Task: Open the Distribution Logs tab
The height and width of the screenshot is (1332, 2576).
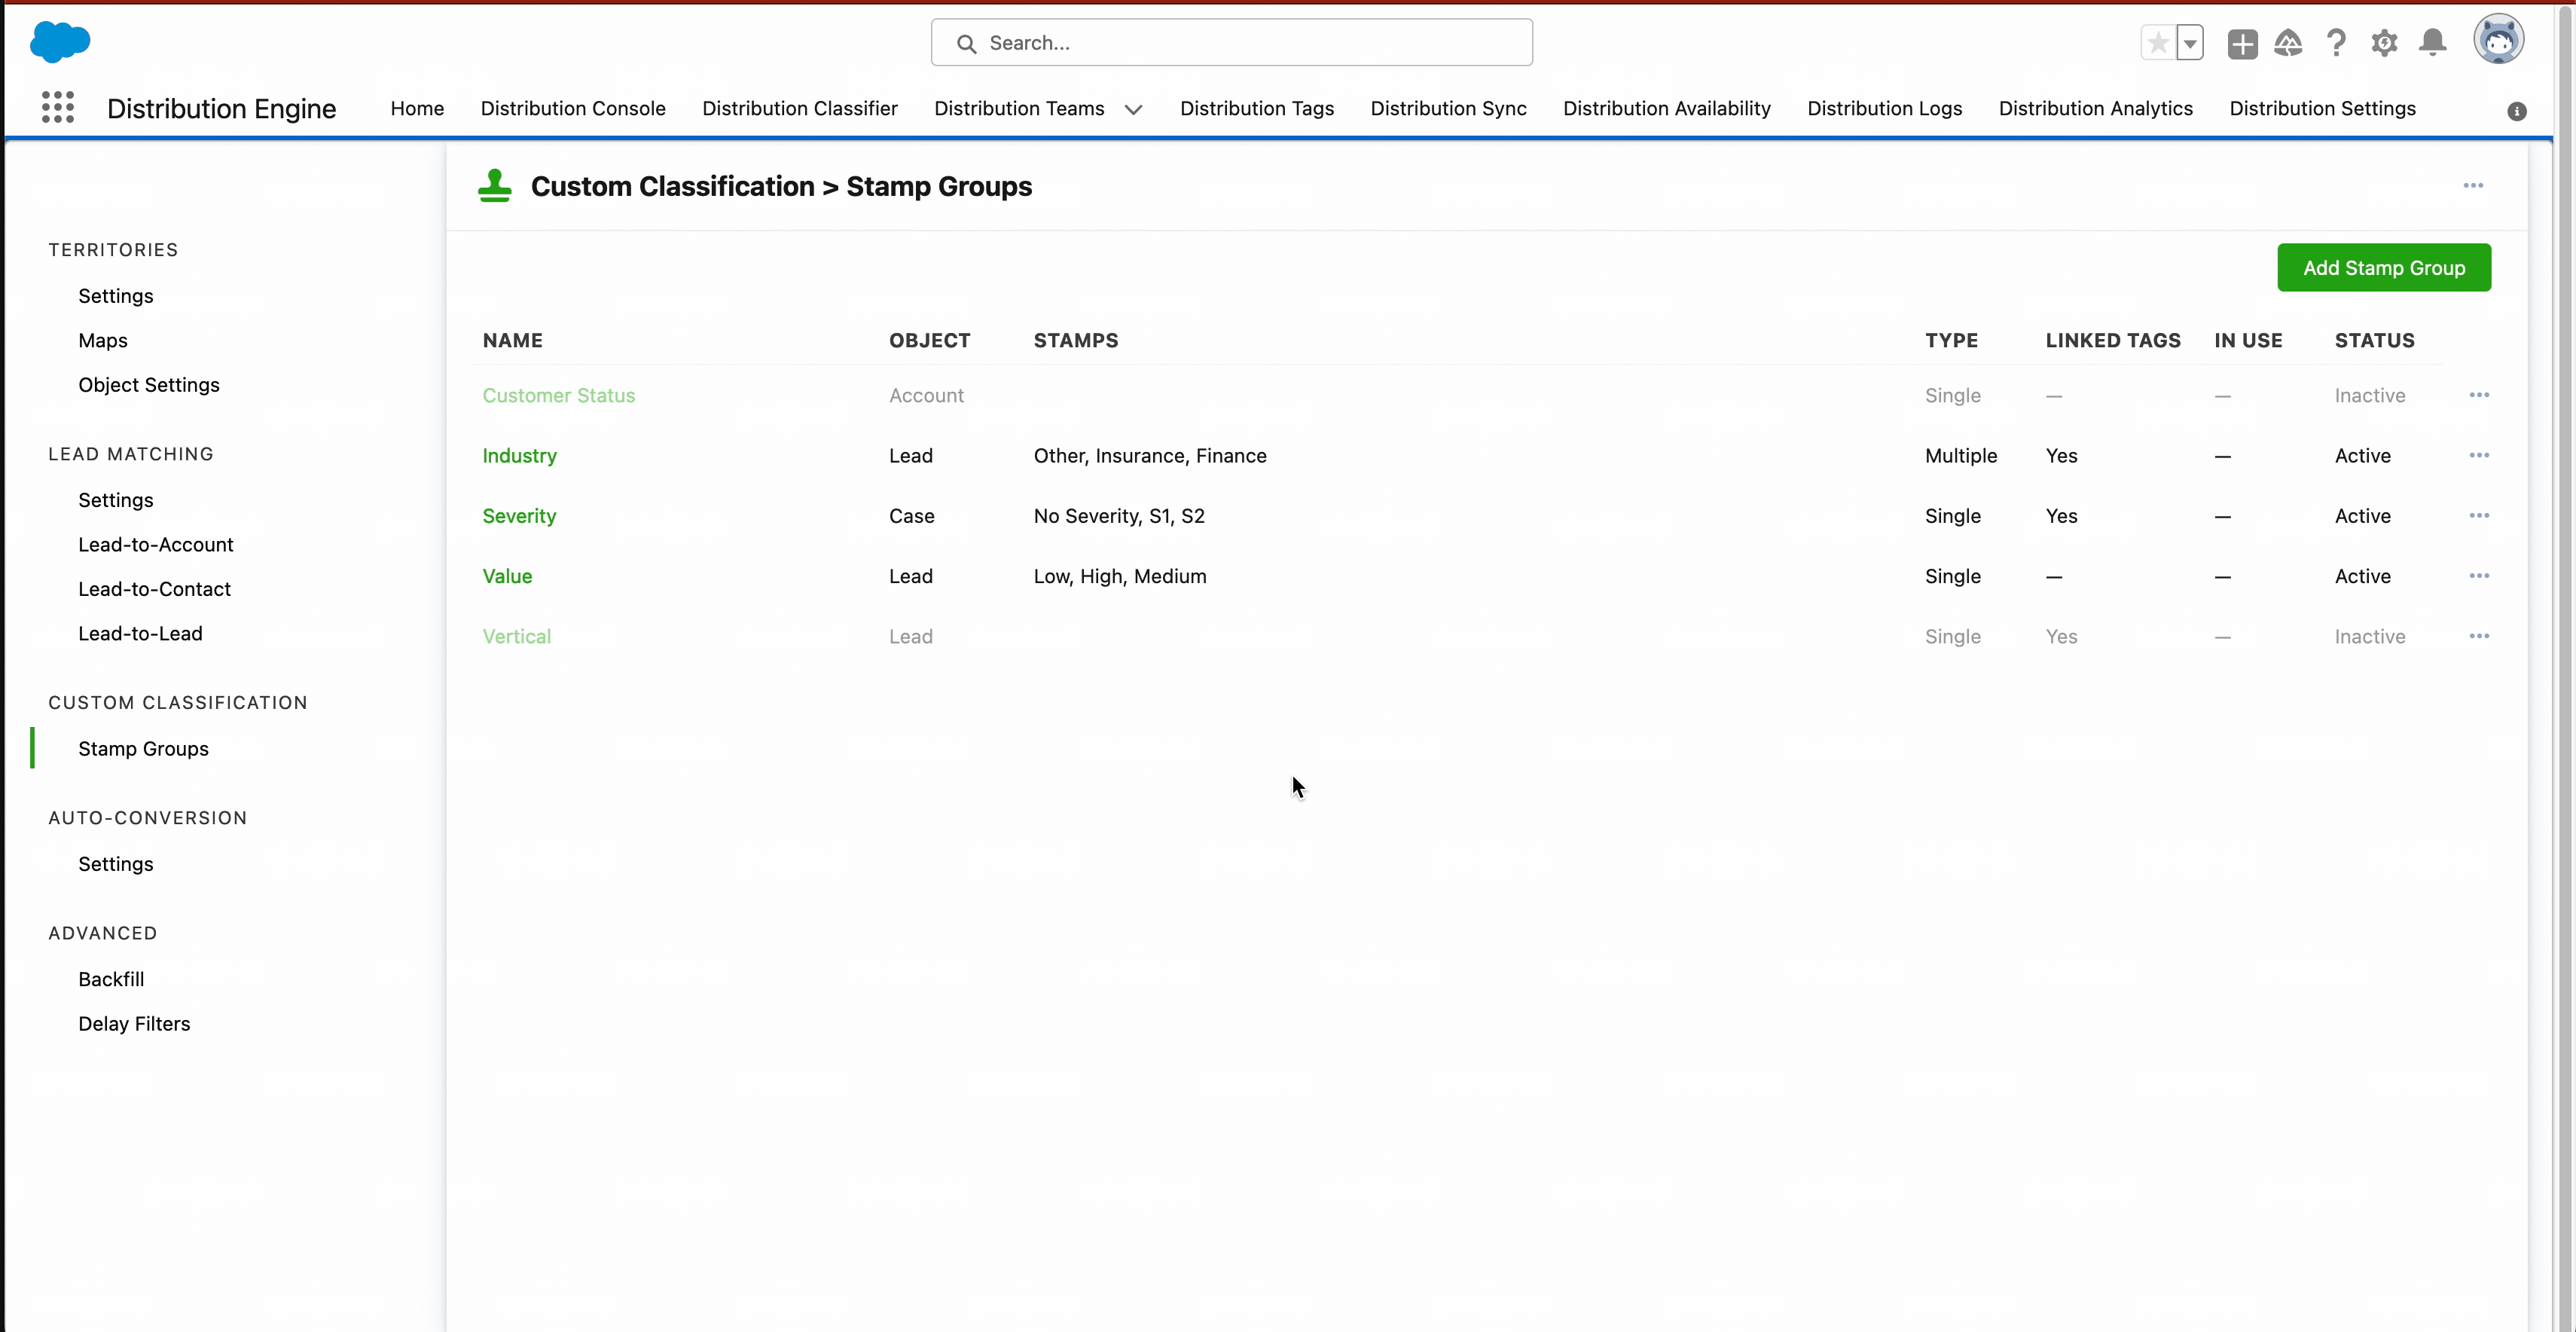Action: [1884, 108]
